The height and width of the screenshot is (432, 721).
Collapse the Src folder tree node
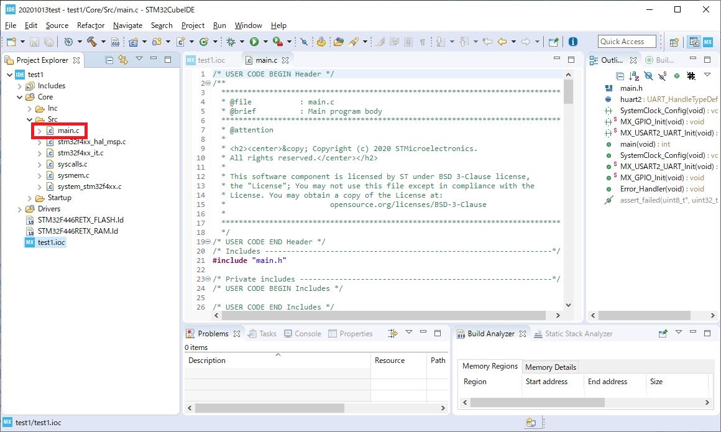30,119
